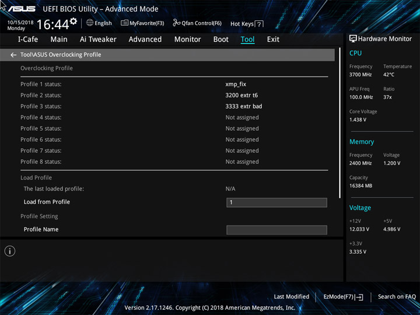Viewport: 420px width, 315px height.
Task: Click the Load Profile section heading
Action: (x=36, y=177)
